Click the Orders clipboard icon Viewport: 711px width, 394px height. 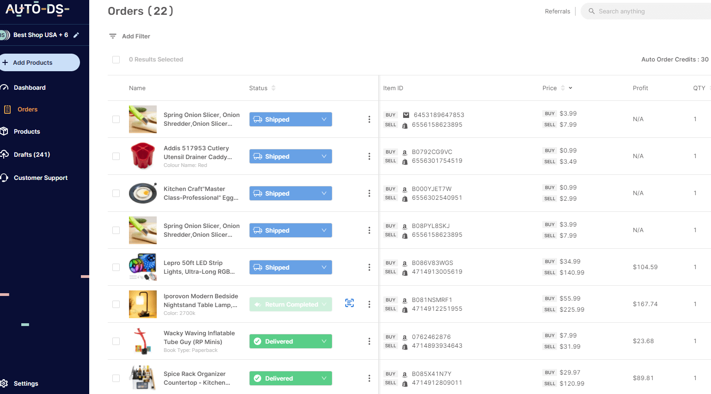pyautogui.click(x=7, y=110)
